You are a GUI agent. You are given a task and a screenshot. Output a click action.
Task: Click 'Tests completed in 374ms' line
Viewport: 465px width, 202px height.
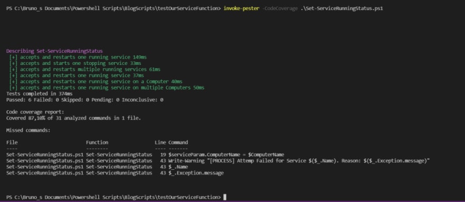point(40,93)
